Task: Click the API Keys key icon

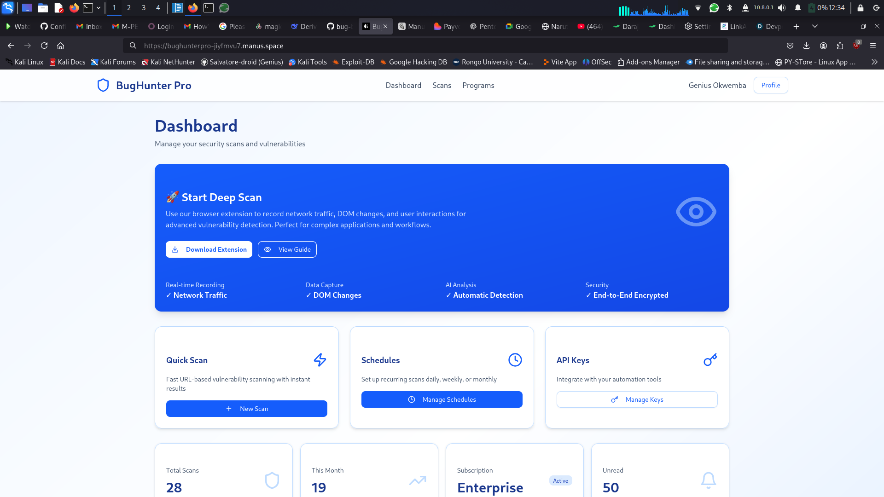Action: (x=710, y=360)
